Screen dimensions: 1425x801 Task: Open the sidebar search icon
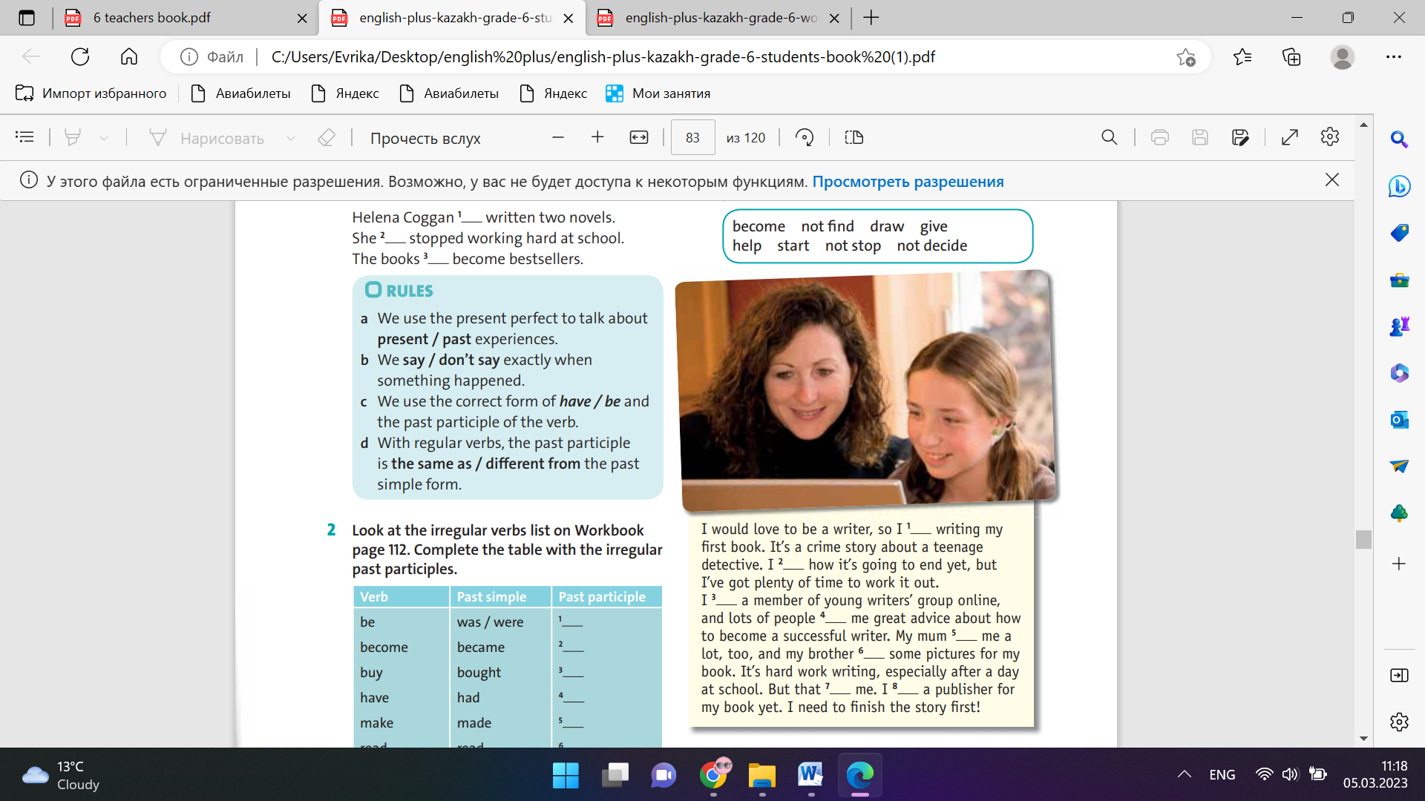pyautogui.click(x=1399, y=139)
